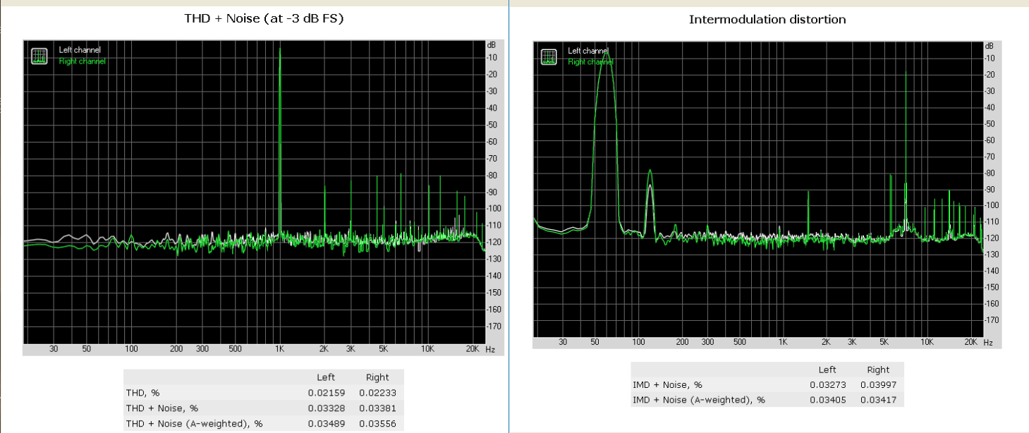
Task: Select the IMD + Noise, % row label
Action: tap(667, 385)
